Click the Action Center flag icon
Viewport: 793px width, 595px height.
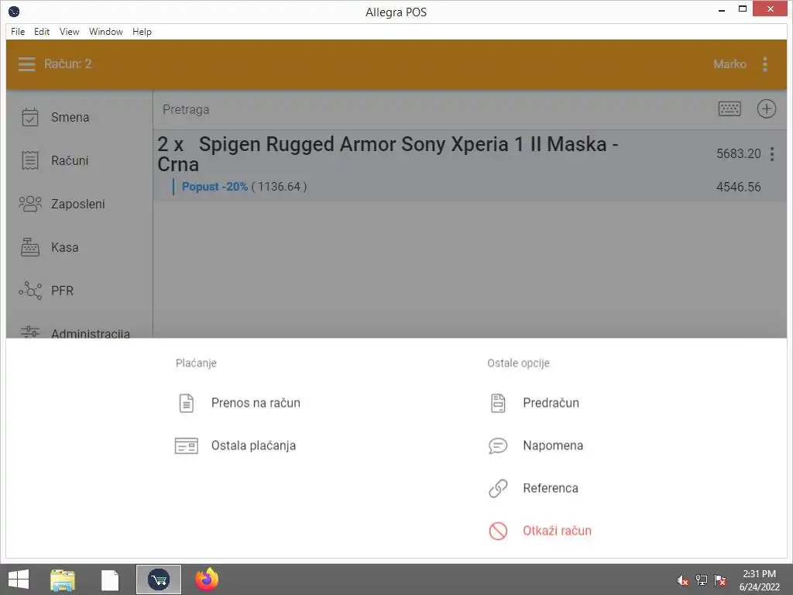click(720, 580)
